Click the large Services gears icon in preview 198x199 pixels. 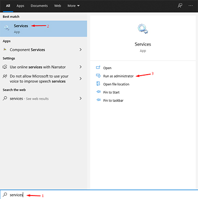pos(143,29)
